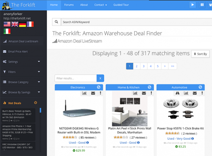Start the Guided Tour
This screenshot has width=212, height=156.
tap(121, 5)
